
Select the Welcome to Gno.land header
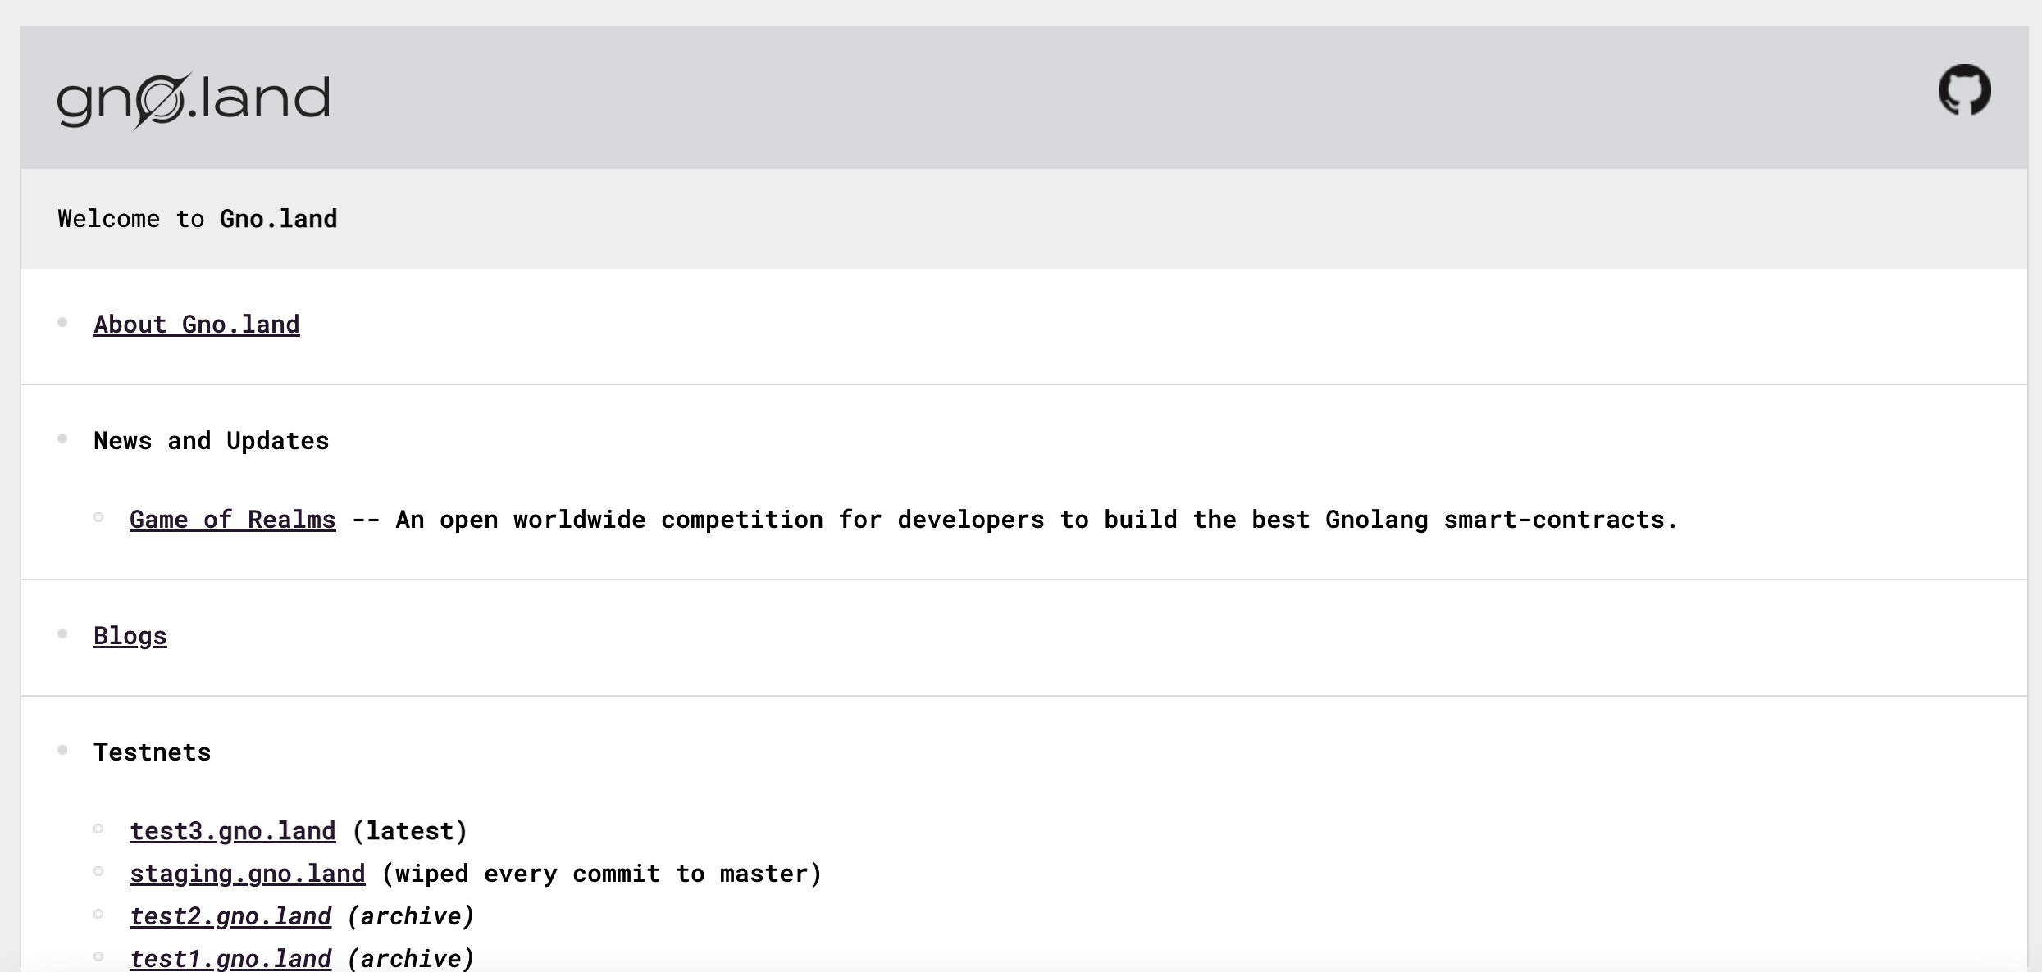[197, 217]
